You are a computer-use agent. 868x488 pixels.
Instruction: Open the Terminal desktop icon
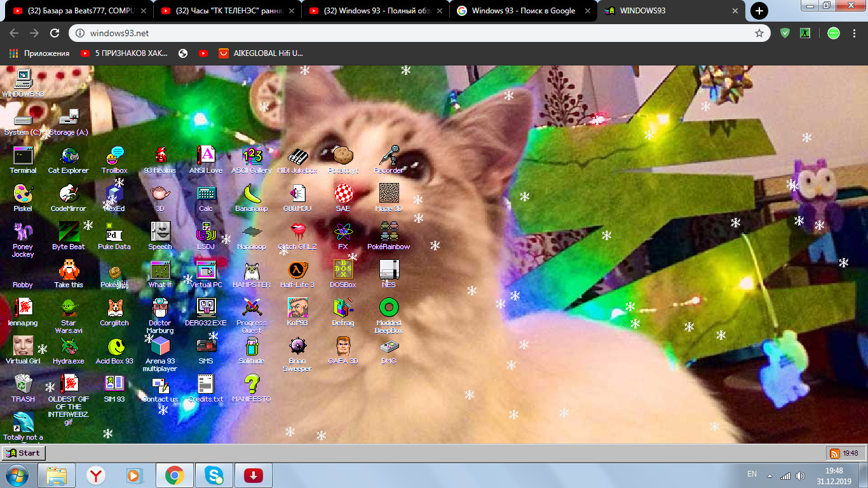23,156
